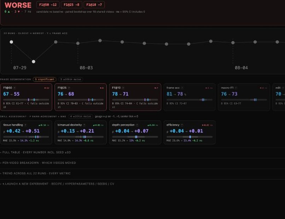Select the '3 significant' filter pill
The image size is (285, 219).
click(45, 79)
